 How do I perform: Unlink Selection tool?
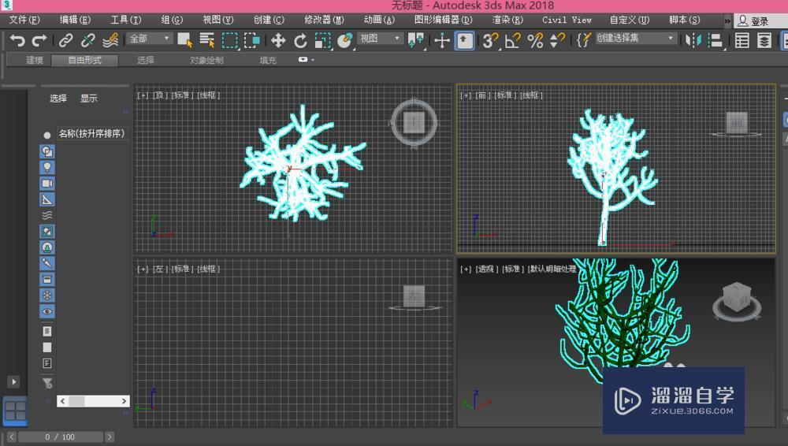(x=88, y=39)
